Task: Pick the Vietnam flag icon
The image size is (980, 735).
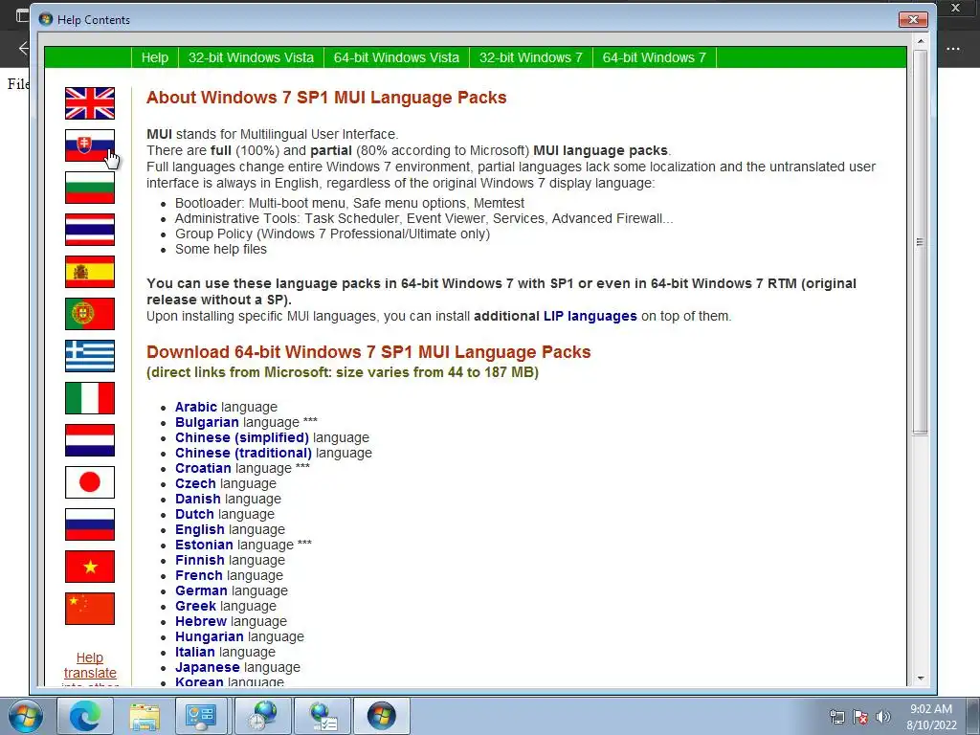Action: pyautogui.click(x=90, y=567)
